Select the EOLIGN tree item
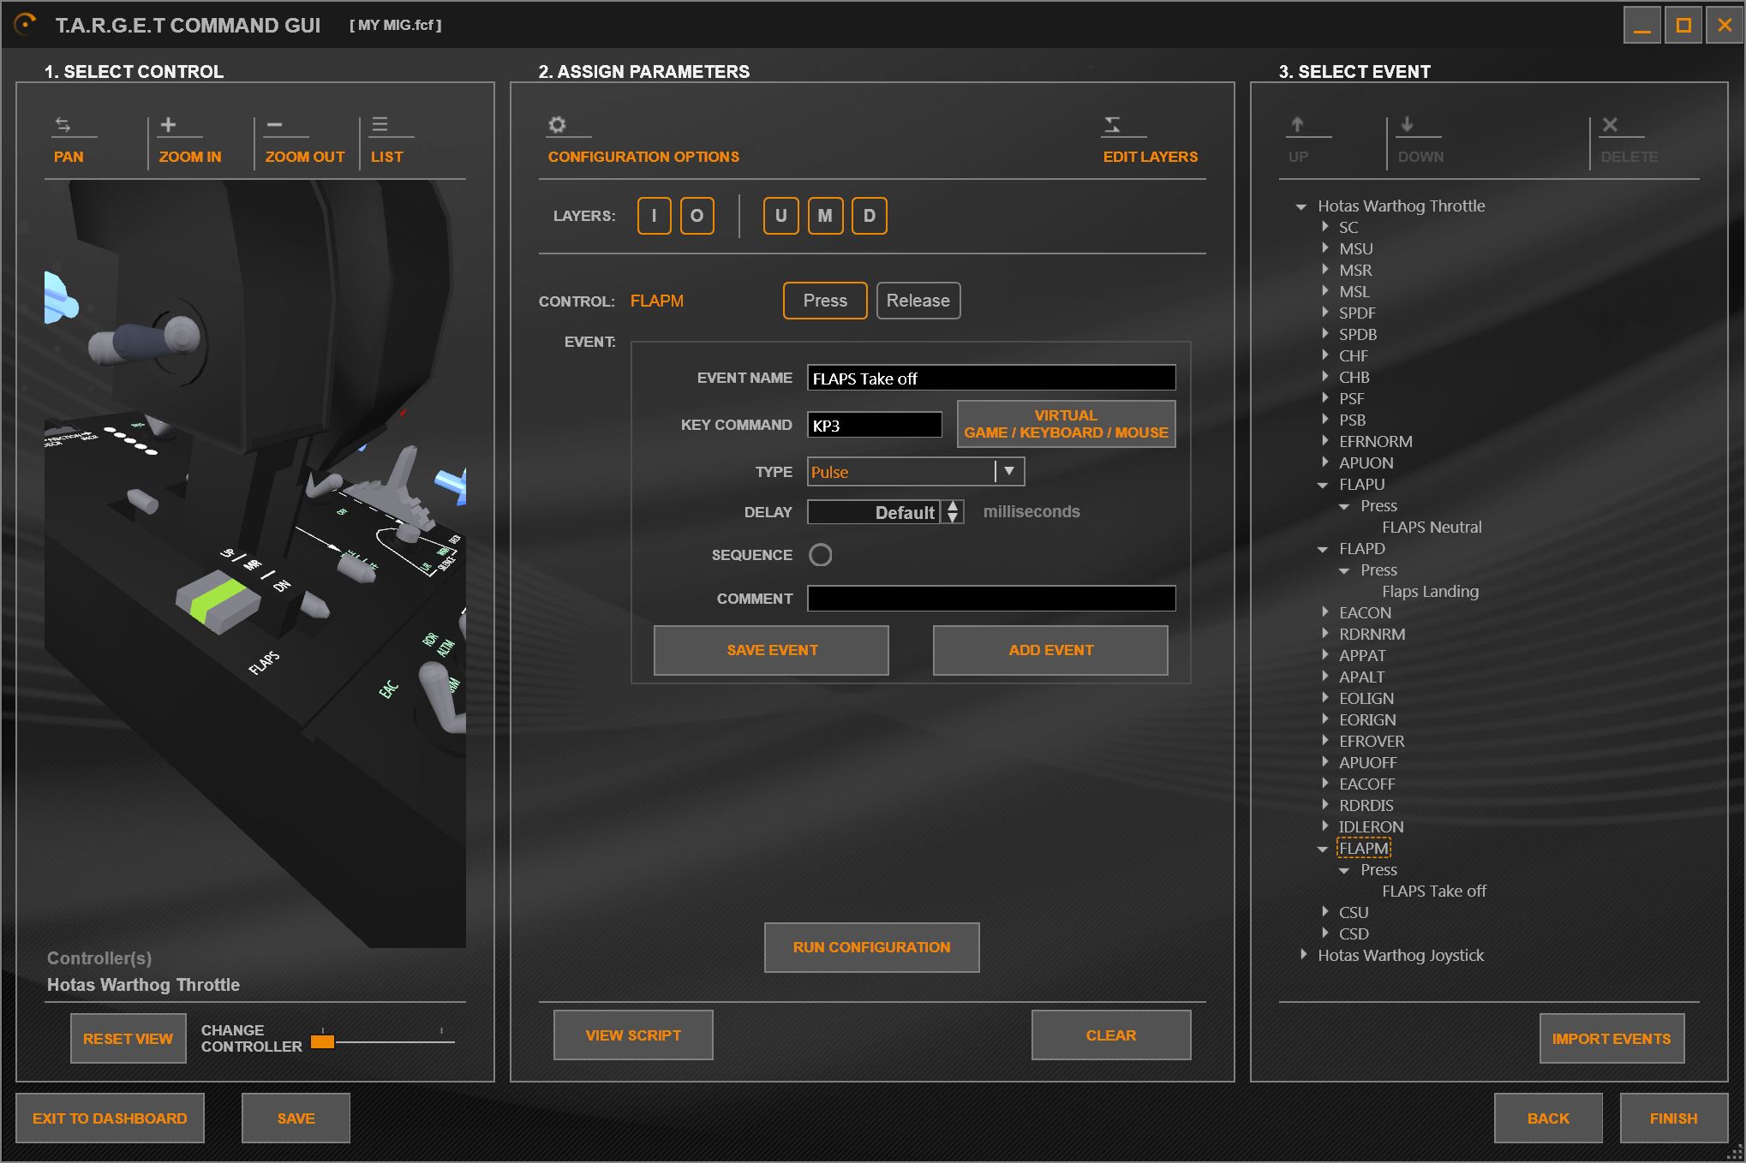1746x1163 pixels. click(x=1366, y=699)
